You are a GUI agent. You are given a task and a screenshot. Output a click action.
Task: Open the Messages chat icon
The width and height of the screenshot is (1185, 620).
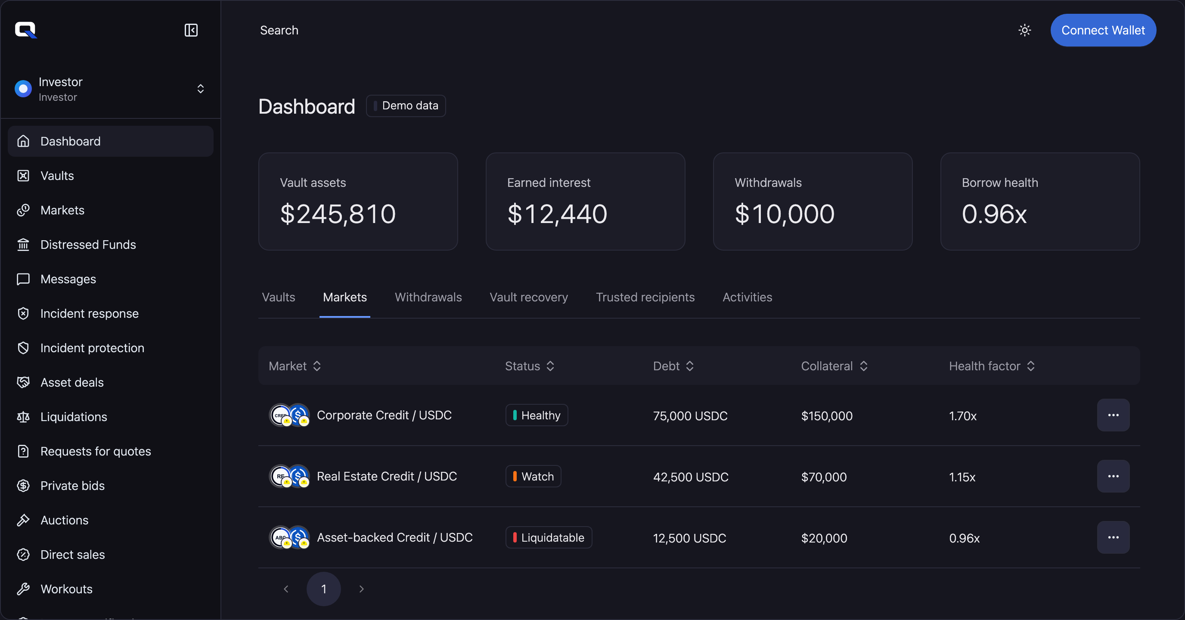point(23,279)
